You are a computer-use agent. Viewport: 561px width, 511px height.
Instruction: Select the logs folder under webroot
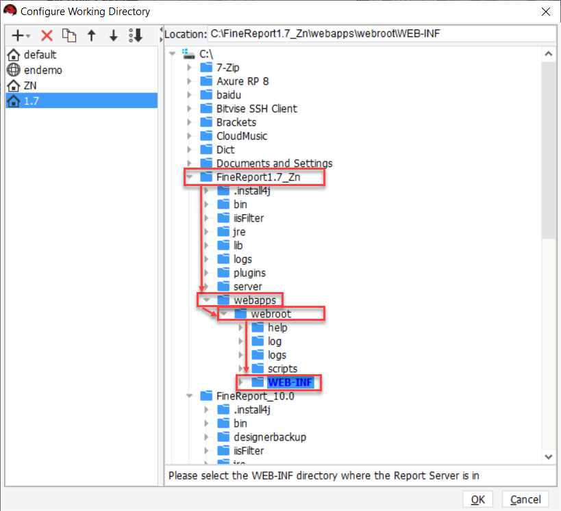[277, 355]
